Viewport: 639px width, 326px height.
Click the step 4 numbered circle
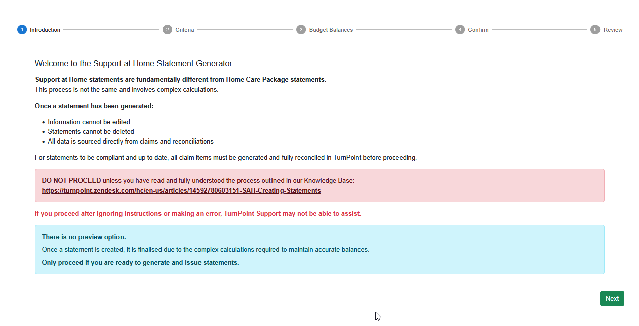tap(460, 30)
